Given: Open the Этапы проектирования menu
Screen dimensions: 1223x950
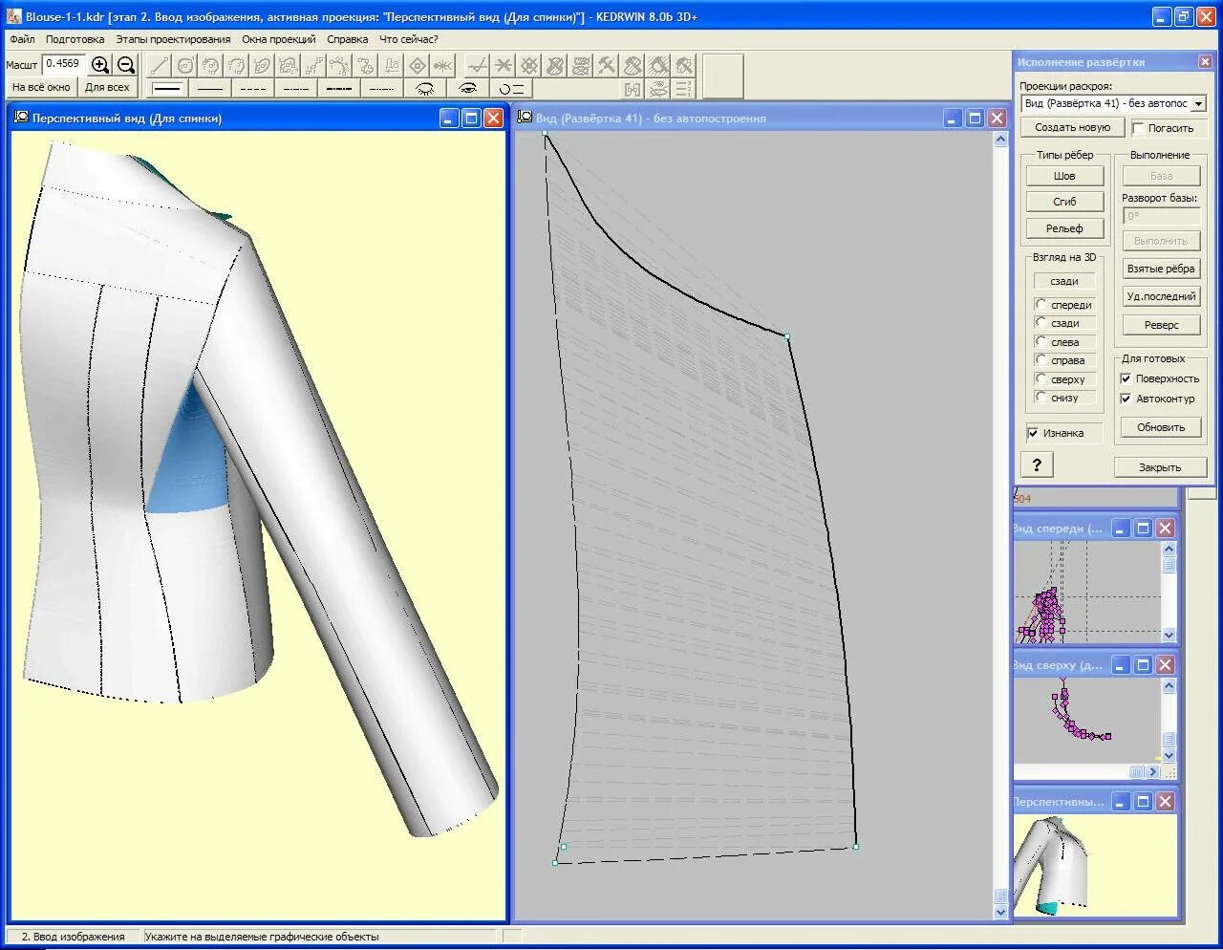Looking at the screenshot, I should [x=173, y=39].
